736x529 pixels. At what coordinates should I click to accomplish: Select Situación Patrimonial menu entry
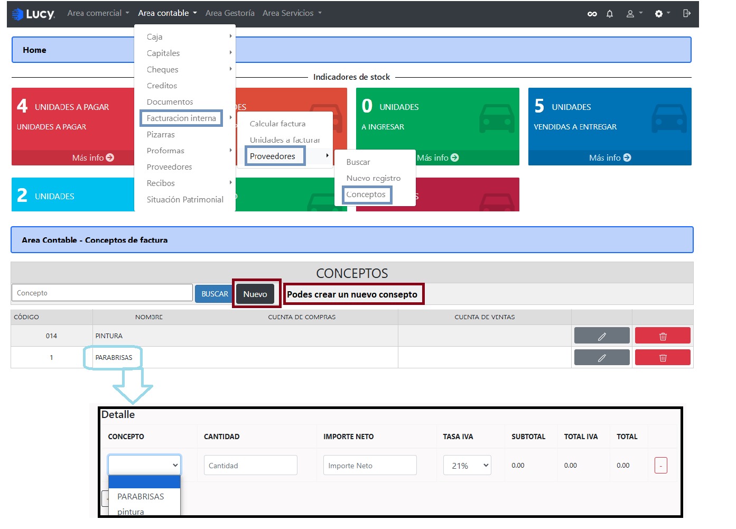pos(185,200)
